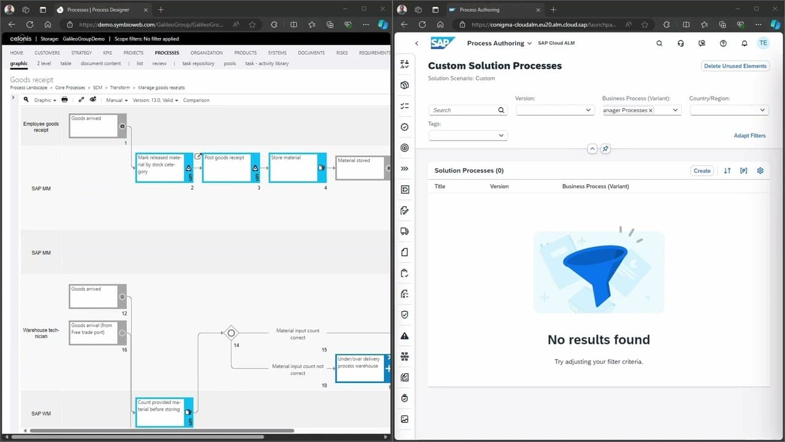Viewport: 785px width, 442px height.
Task: Select the Process Authoring browser tab
Action: 494,10
